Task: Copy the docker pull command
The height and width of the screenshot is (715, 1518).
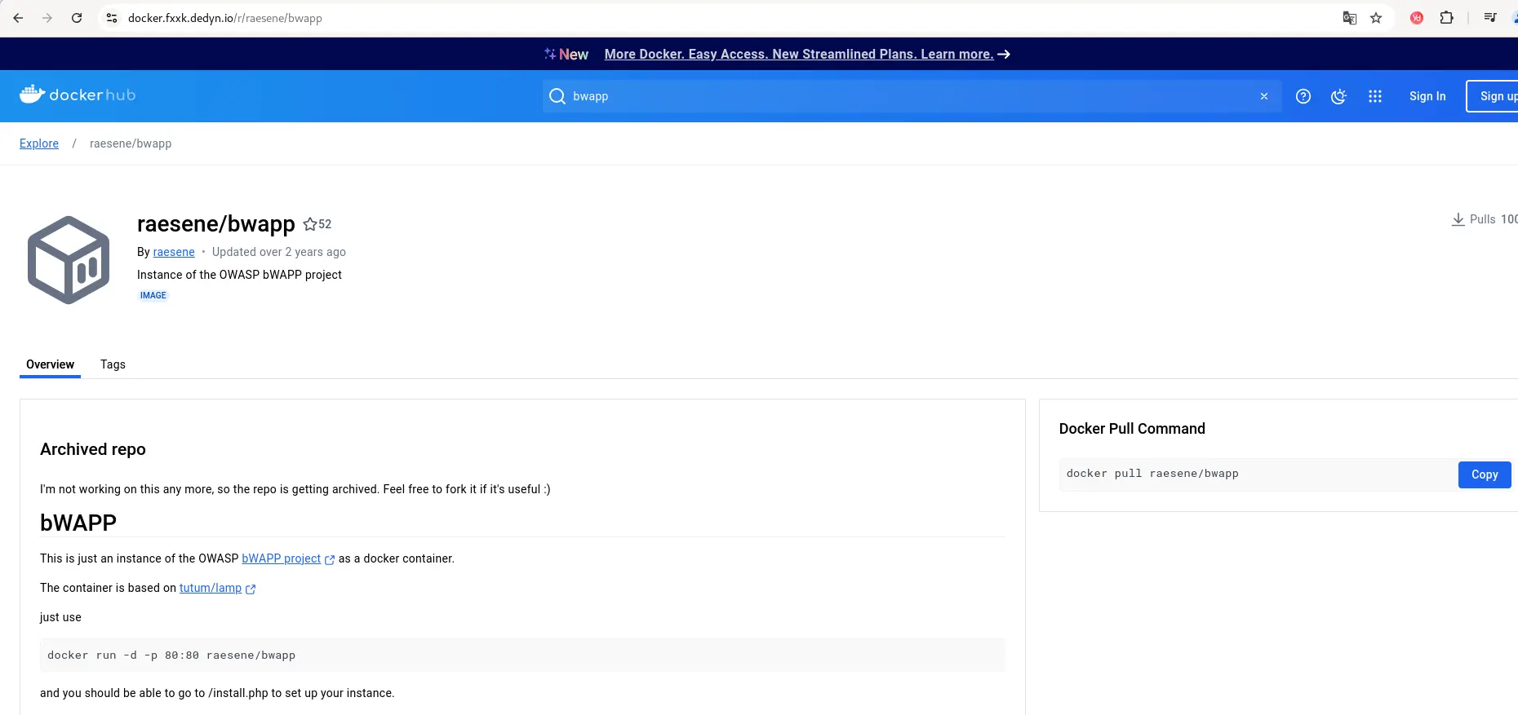Action: tap(1485, 474)
